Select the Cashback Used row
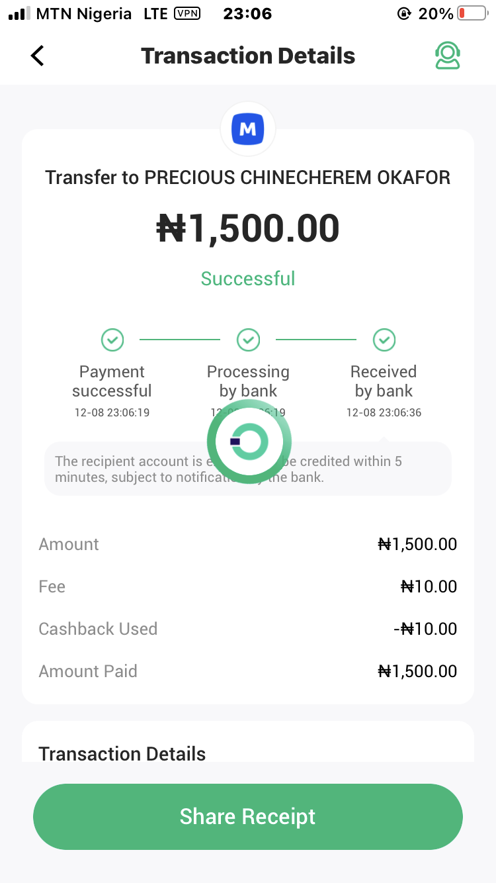 coord(248,629)
